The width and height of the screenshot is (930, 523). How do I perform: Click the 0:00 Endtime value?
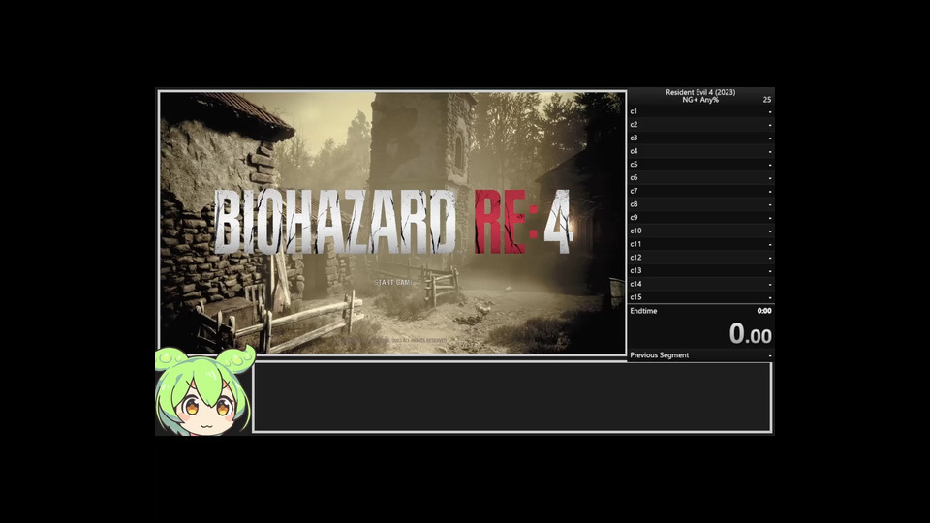click(764, 311)
